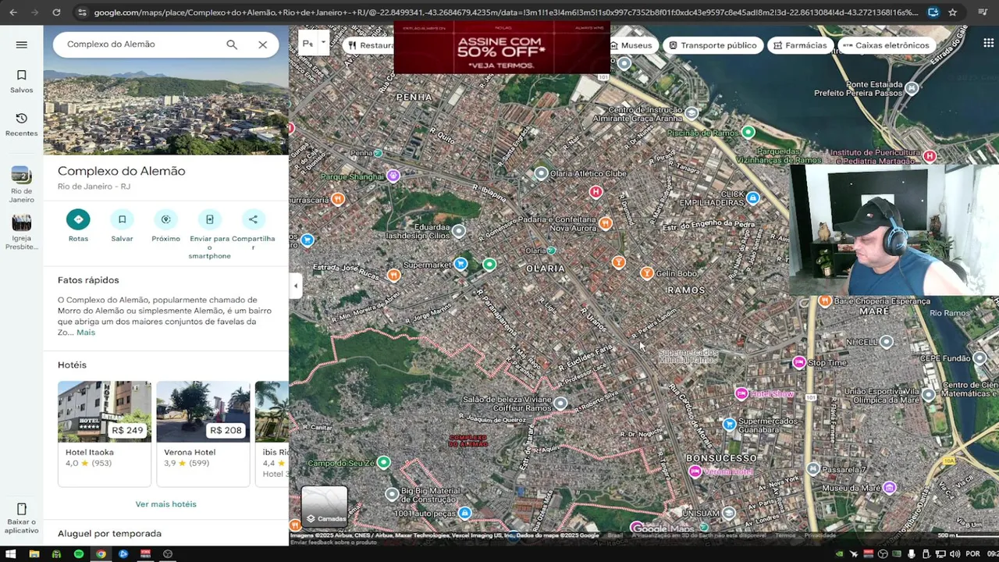
Task: Select the Restaurantes filter chip
Action: 371,45
